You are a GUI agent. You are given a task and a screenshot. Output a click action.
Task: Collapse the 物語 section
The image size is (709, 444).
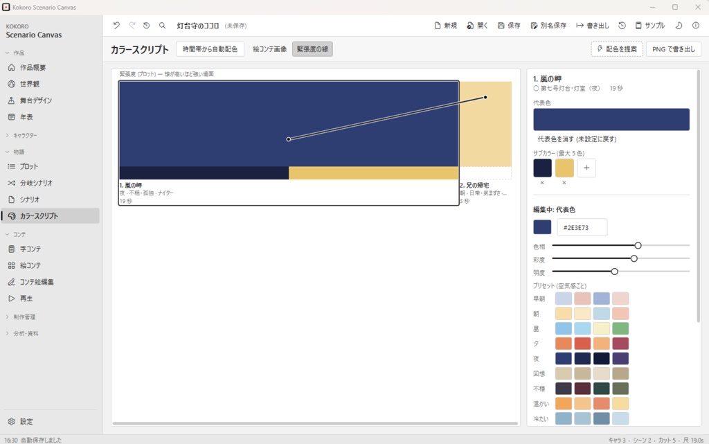pyautogui.click(x=15, y=152)
